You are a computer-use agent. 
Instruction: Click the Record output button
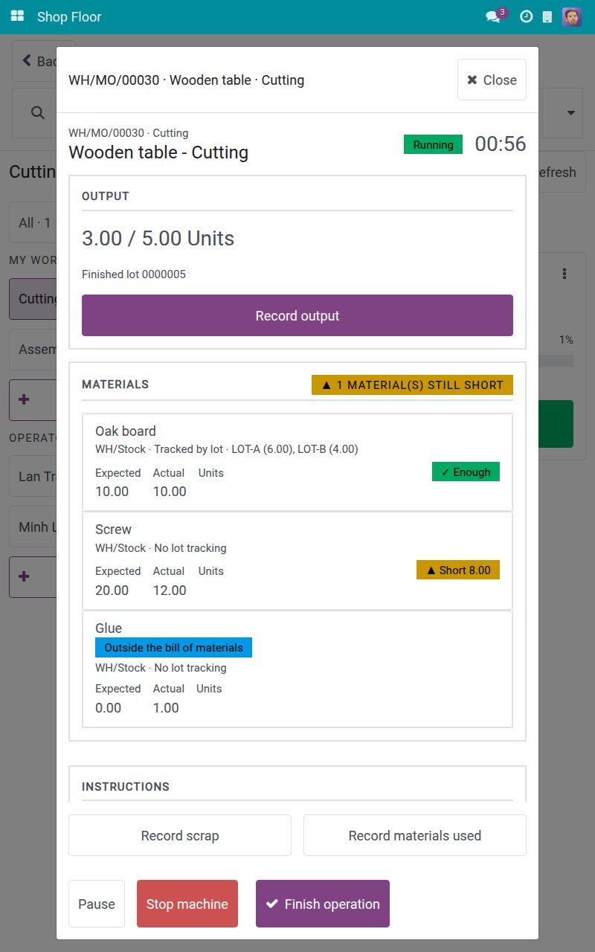(x=297, y=315)
